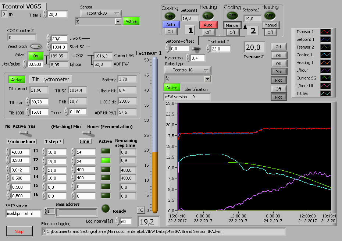The image size is (342, 241).
Task: Click the blue Auto button under Cooling
Action: click(171, 25)
